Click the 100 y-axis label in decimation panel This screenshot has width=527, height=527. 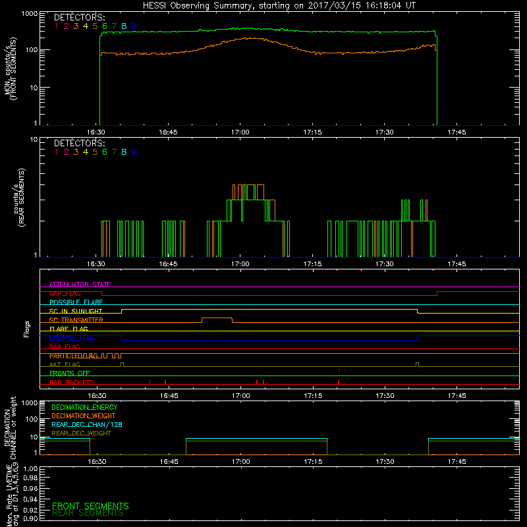(32, 419)
